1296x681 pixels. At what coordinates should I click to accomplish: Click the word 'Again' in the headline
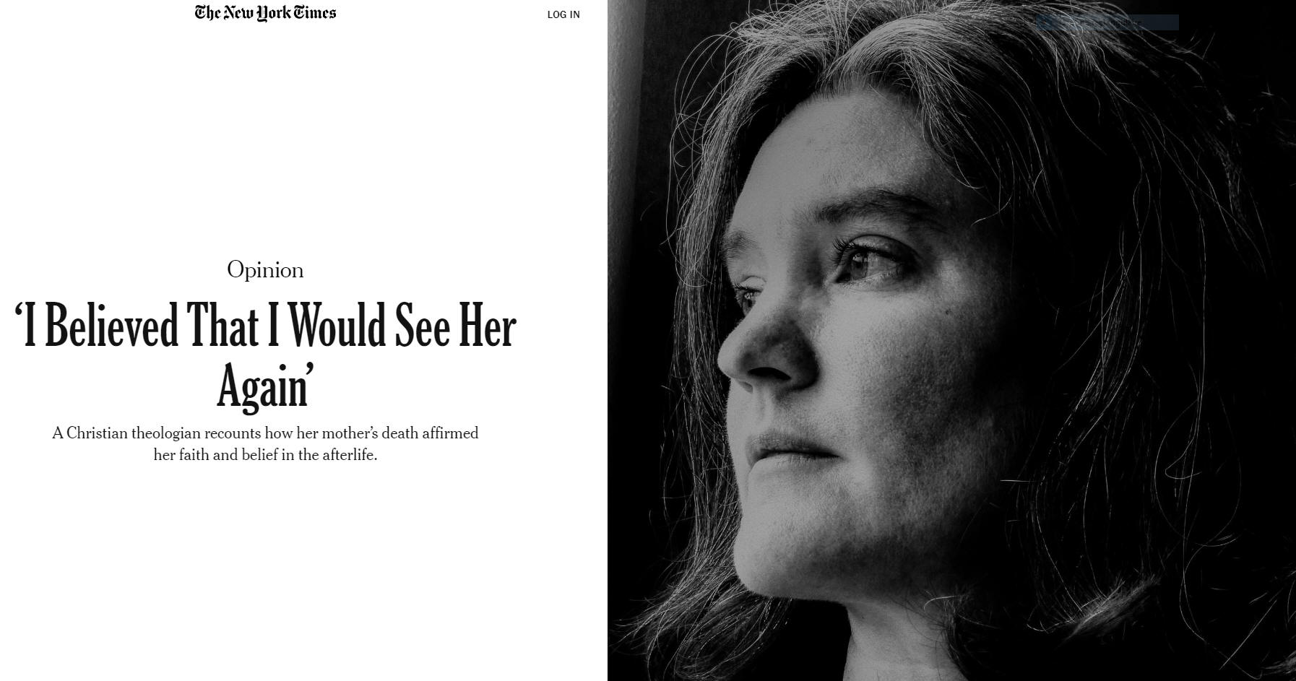[262, 386]
